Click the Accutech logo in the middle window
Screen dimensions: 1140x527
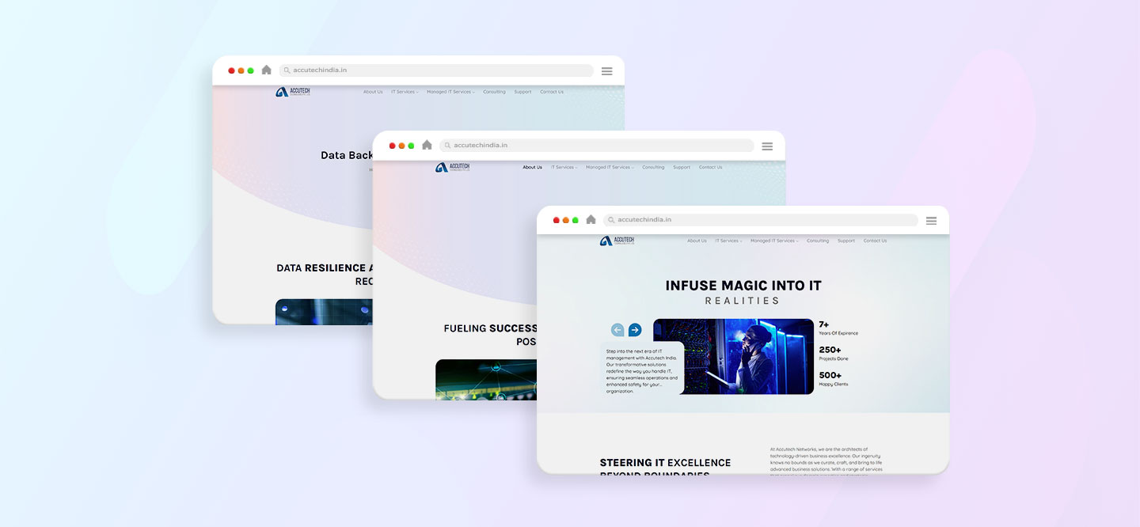point(453,167)
